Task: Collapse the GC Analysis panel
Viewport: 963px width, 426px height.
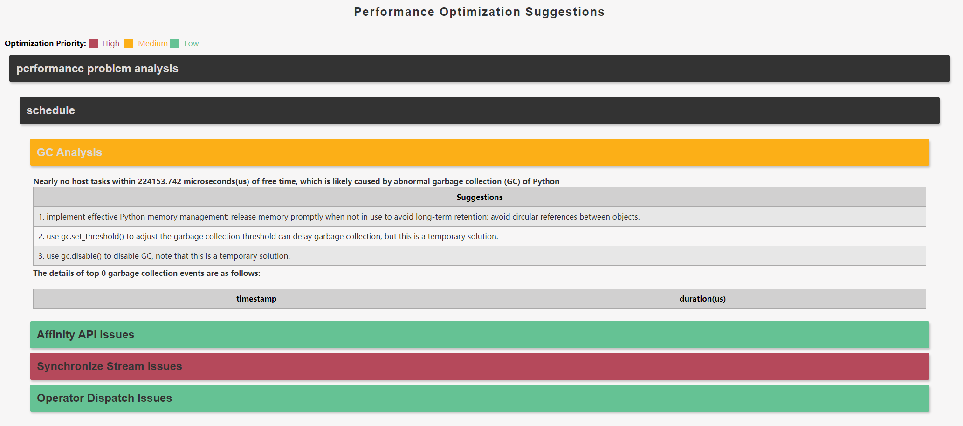Action: [x=479, y=152]
